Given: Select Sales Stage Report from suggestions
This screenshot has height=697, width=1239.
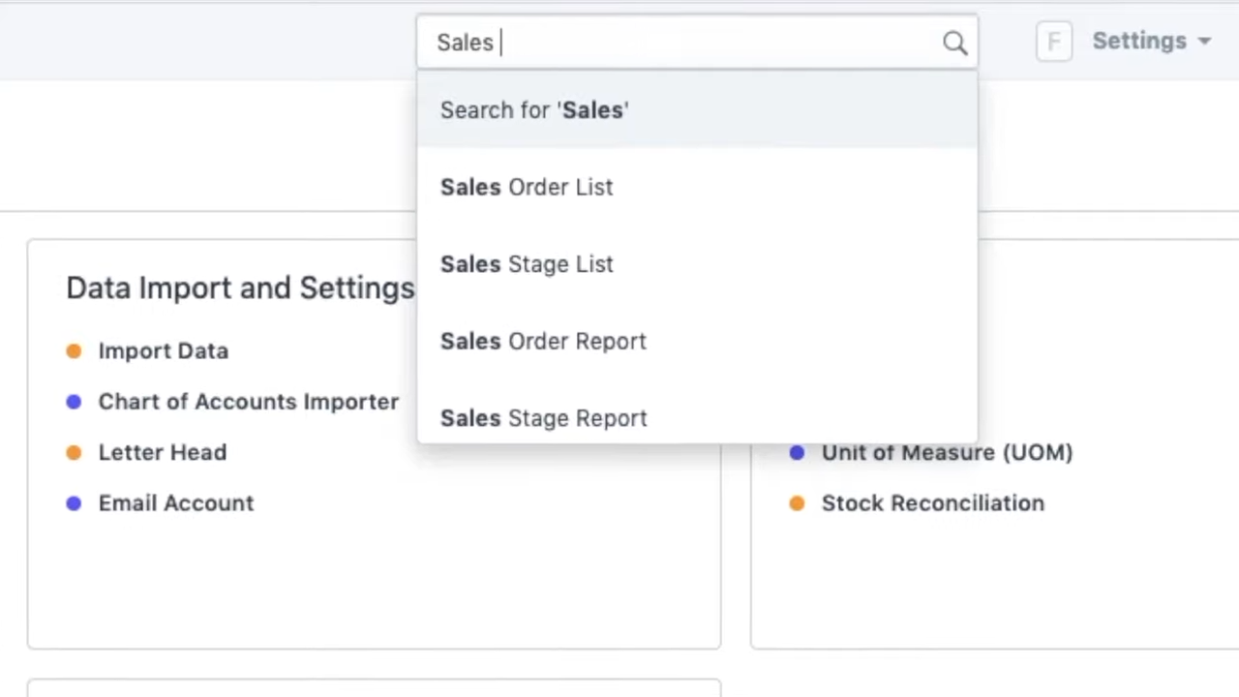Looking at the screenshot, I should [543, 417].
